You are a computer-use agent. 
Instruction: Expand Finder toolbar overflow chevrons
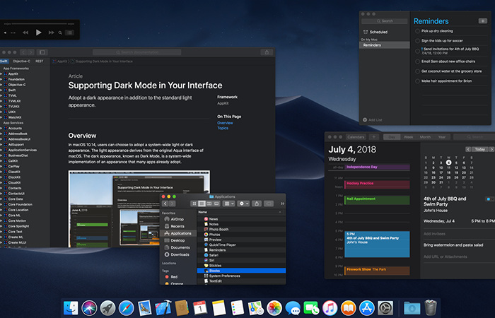click(x=282, y=204)
